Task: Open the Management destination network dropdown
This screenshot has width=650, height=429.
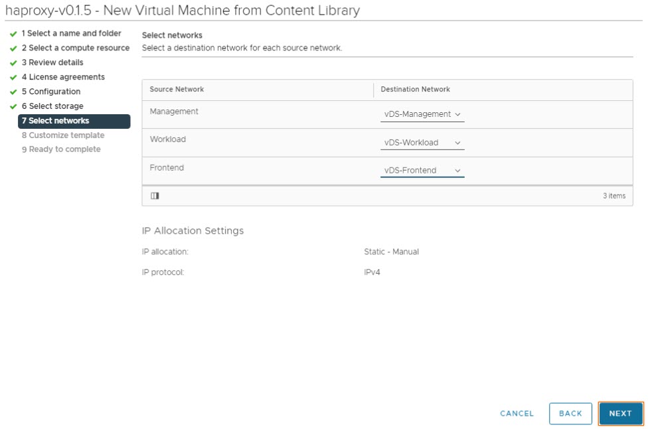Action: click(422, 114)
